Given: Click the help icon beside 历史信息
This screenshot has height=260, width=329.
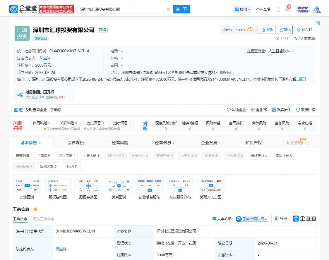Looking at the screenshot, I should click(x=307, y=143).
